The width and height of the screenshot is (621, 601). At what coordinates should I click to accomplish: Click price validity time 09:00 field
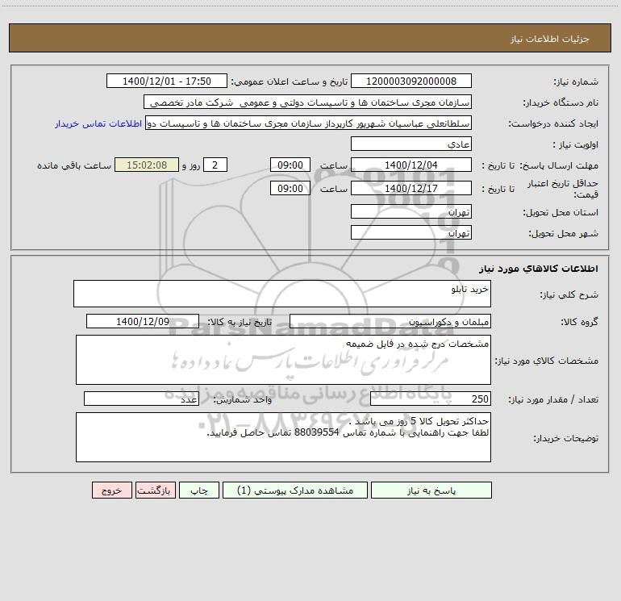[x=290, y=188]
